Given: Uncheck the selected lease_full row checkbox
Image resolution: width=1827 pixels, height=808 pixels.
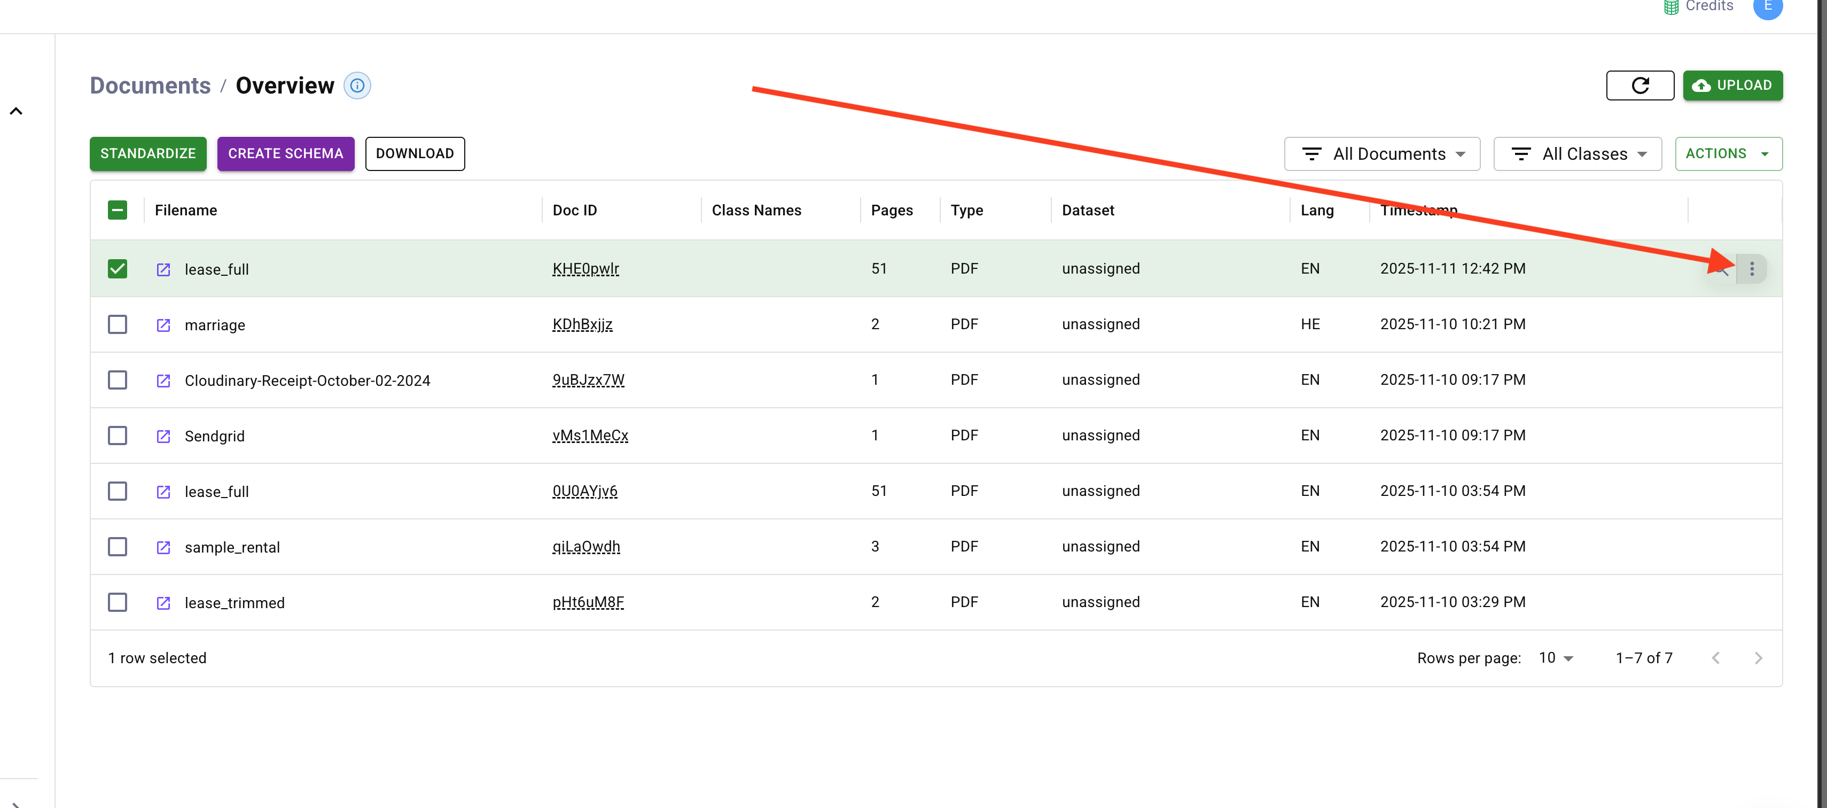Looking at the screenshot, I should (117, 269).
